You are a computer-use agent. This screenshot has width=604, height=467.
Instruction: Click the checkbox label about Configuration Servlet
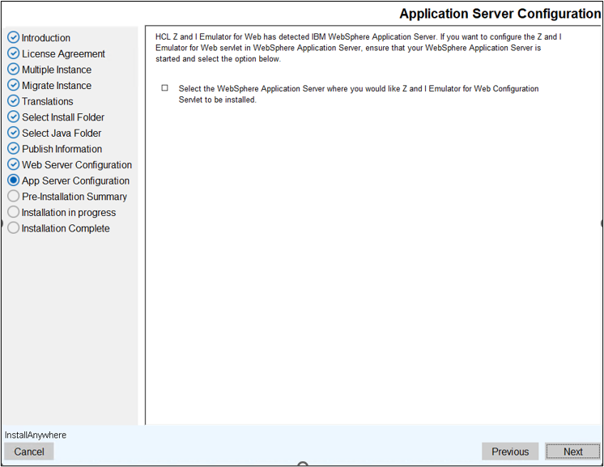(x=359, y=94)
